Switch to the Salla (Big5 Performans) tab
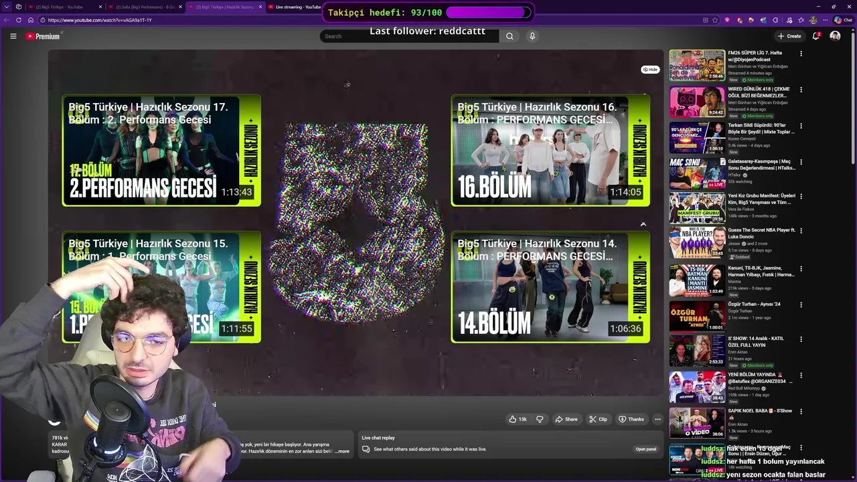 pyautogui.click(x=145, y=7)
